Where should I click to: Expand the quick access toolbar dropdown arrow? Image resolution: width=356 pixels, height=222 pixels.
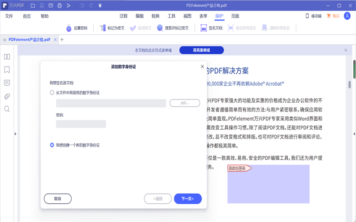100,5
